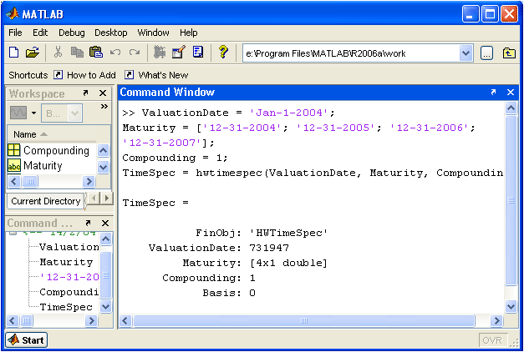
Task: Browse for folder with ellipsis button
Action: coord(486,53)
